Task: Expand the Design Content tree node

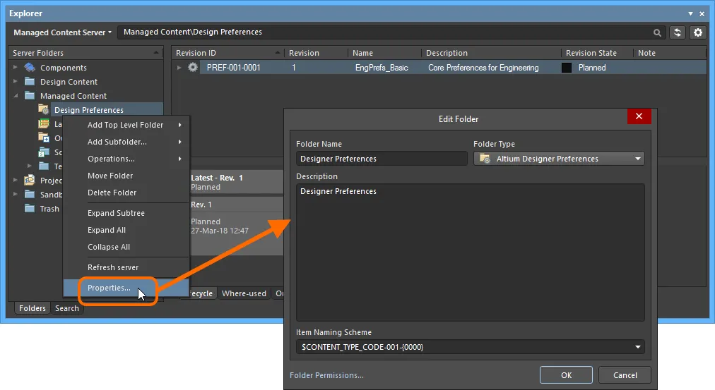Action: click(x=15, y=82)
